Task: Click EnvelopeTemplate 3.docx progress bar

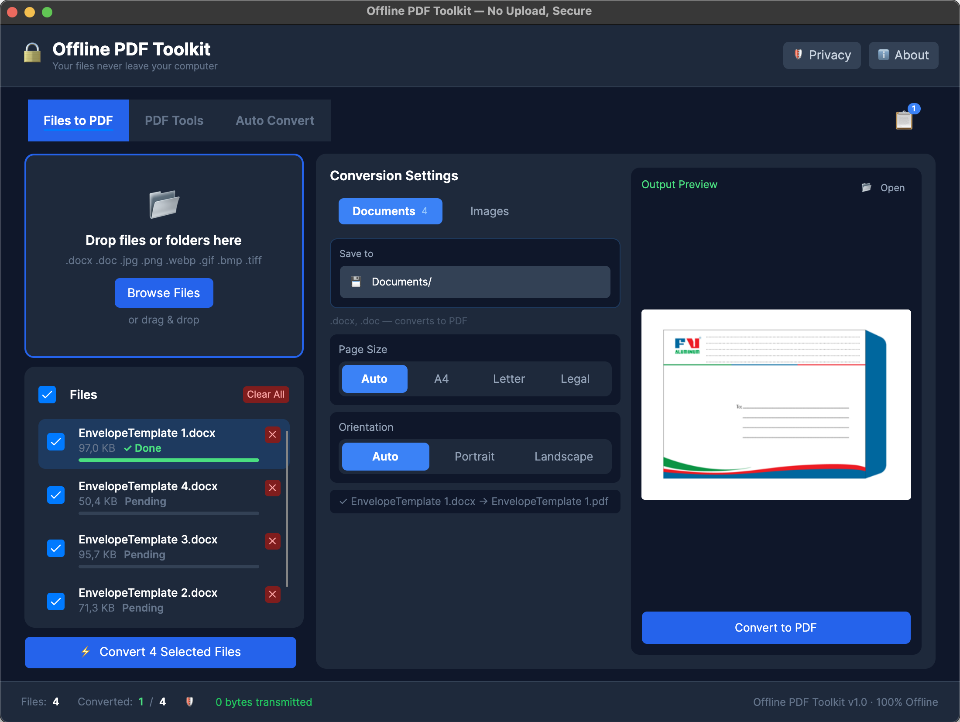Action: [x=169, y=567]
